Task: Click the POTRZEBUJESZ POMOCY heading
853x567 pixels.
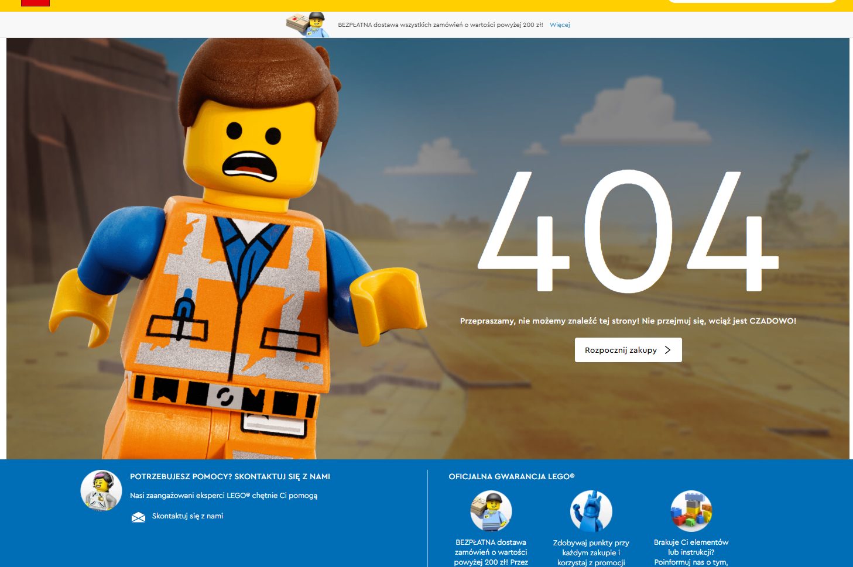Action: coord(231,476)
